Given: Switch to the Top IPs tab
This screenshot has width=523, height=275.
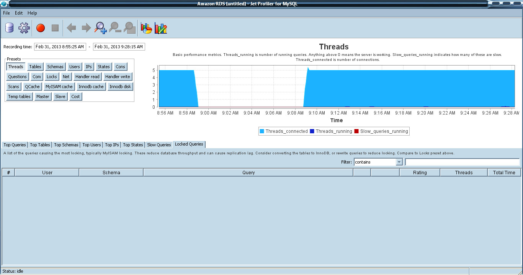Looking at the screenshot, I should 112,145.
